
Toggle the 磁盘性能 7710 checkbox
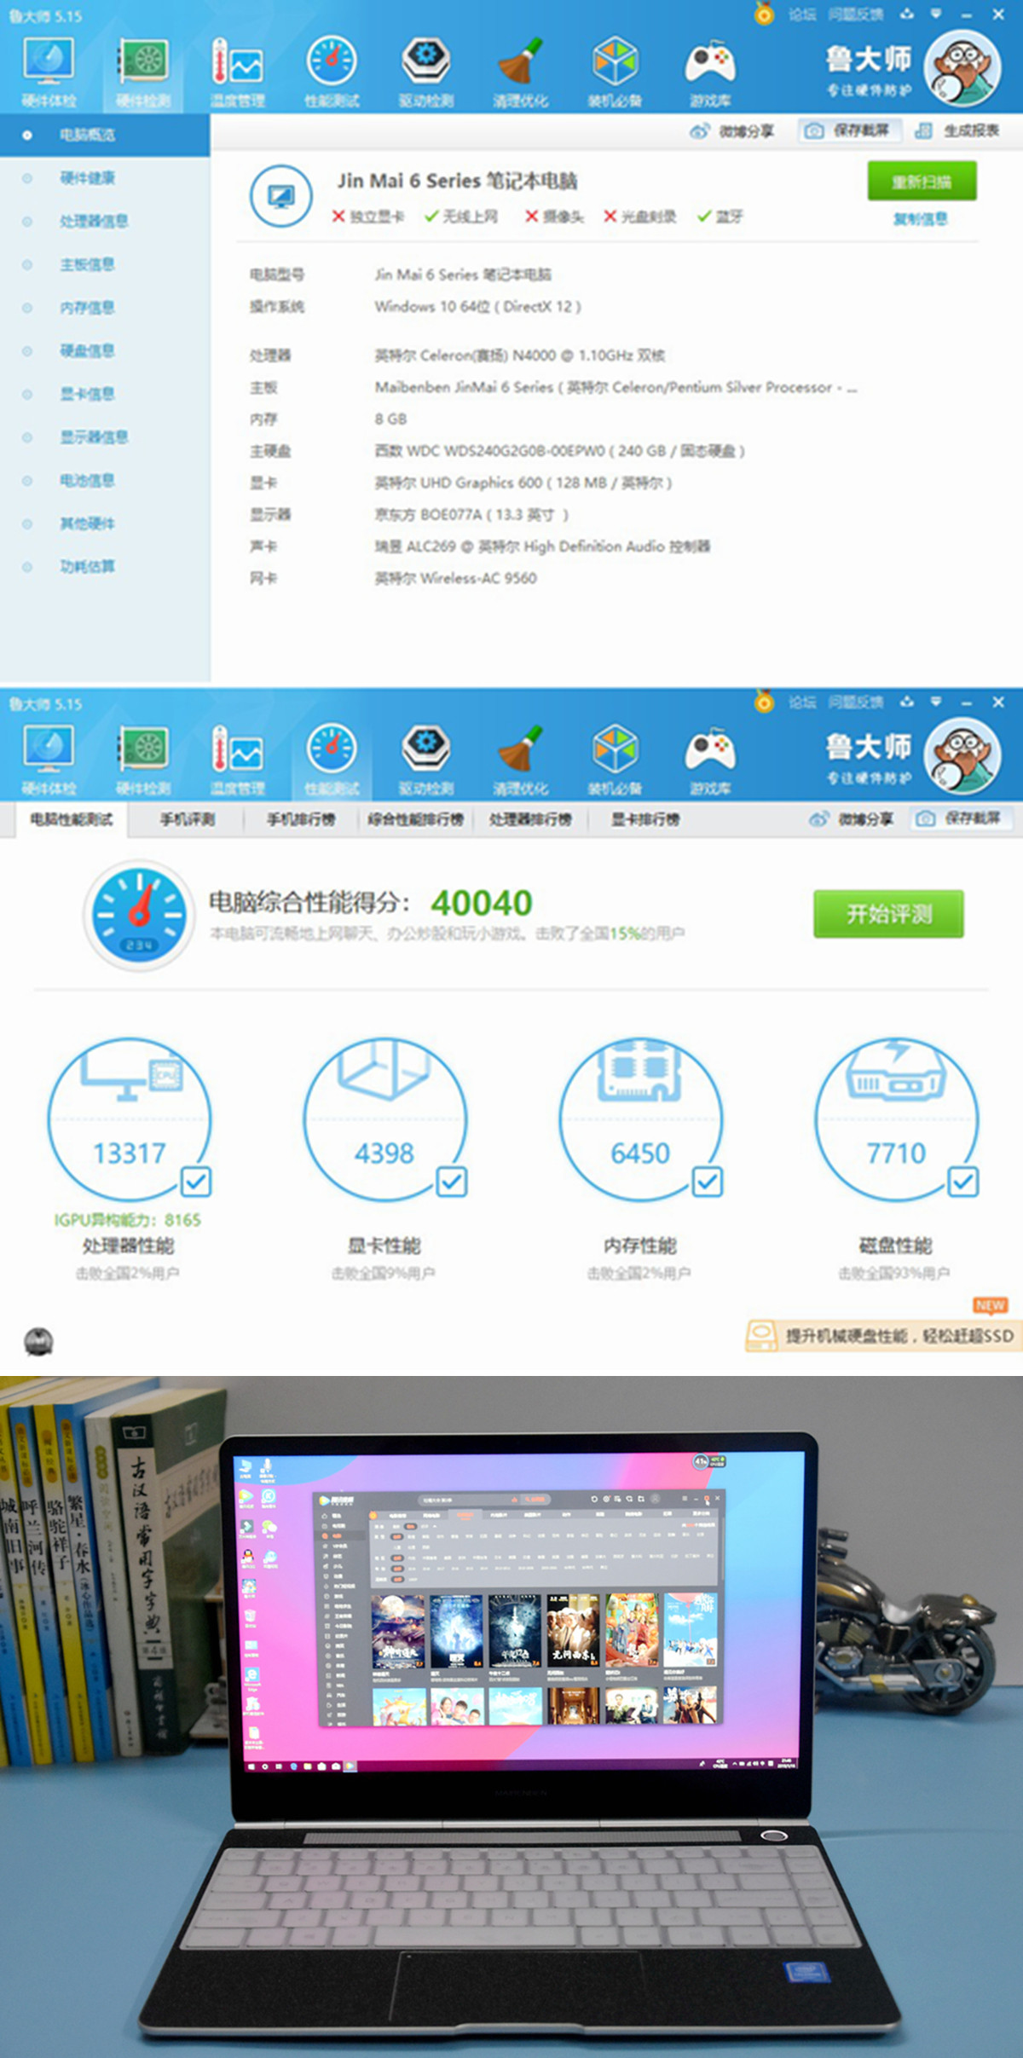(963, 1182)
